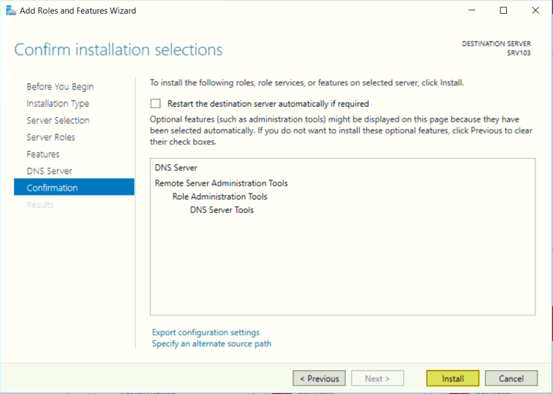This screenshot has height=394, width=553.
Task: Go to Features step
Action: coord(43,154)
